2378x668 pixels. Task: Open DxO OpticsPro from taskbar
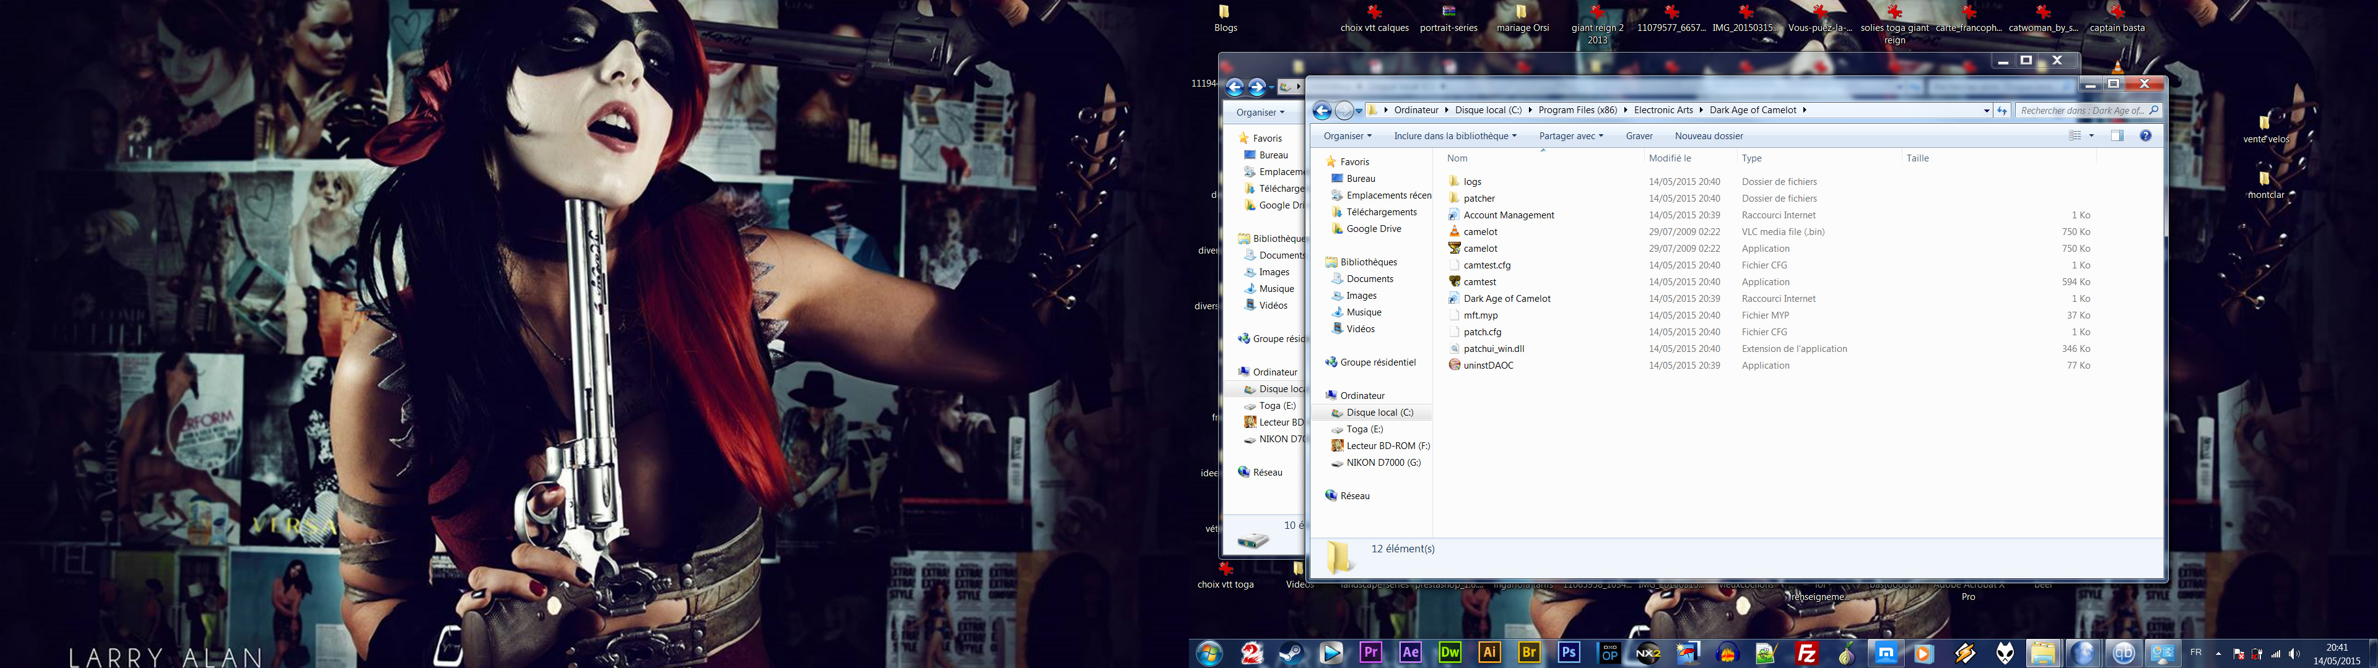pyautogui.click(x=1608, y=653)
